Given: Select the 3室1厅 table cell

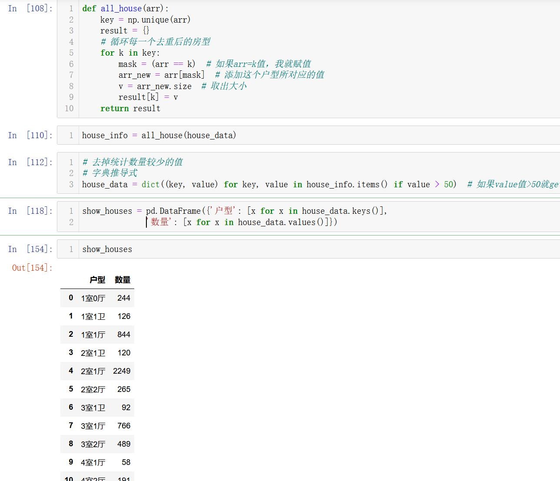Looking at the screenshot, I should (93, 426).
